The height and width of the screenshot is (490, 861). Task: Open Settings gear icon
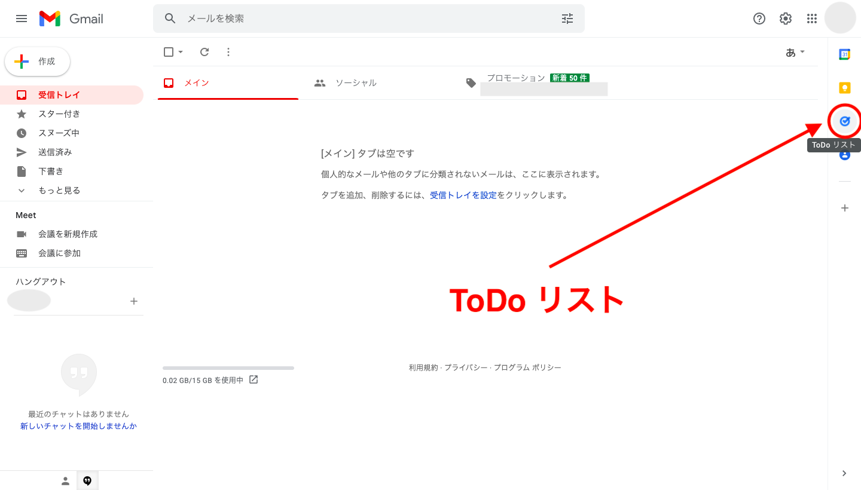tap(786, 19)
